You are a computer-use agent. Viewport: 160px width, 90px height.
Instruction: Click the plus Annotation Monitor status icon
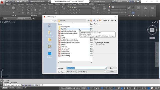point(139,88)
